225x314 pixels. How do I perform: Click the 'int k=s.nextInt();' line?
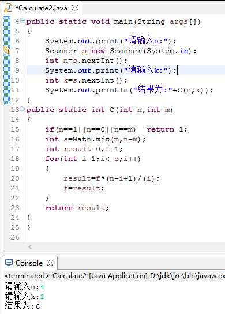coord(86,80)
